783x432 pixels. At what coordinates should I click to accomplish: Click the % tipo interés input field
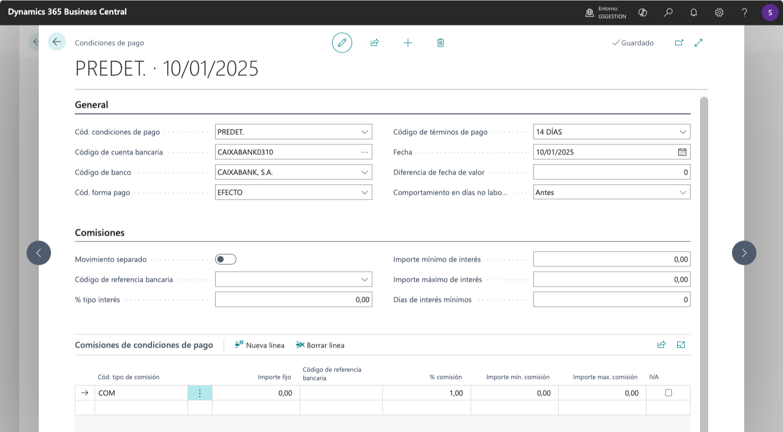293,300
